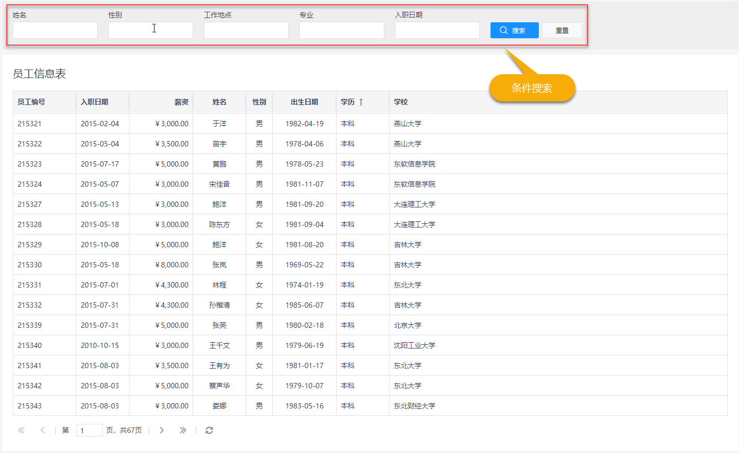The height and width of the screenshot is (453, 740).
Task: Select employee number 215322
Action: pos(30,144)
